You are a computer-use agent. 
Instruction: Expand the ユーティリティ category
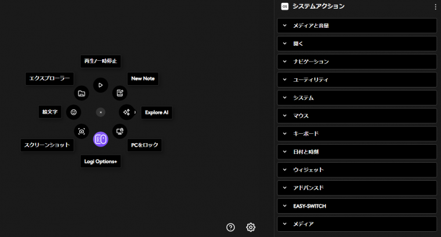click(x=357, y=79)
